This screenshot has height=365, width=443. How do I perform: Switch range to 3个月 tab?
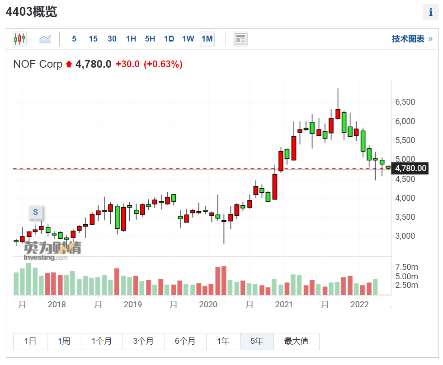pos(143,341)
